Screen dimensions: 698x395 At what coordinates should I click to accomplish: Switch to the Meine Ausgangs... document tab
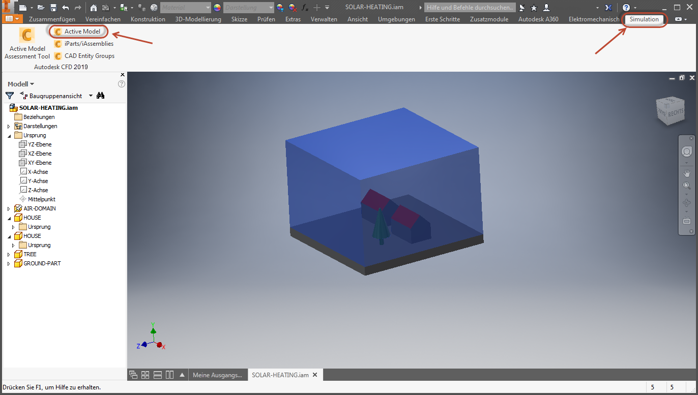point(218,375)
